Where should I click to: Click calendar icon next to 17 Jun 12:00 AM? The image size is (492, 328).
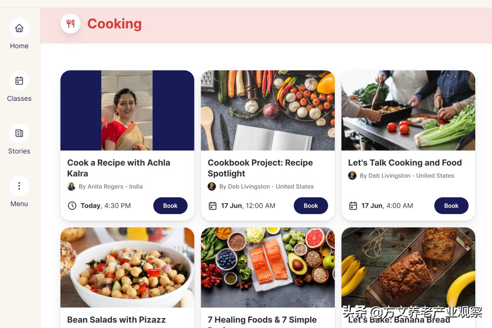[x=212, y=206]
